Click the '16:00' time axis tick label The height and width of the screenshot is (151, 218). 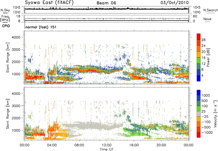pos(134,145)
